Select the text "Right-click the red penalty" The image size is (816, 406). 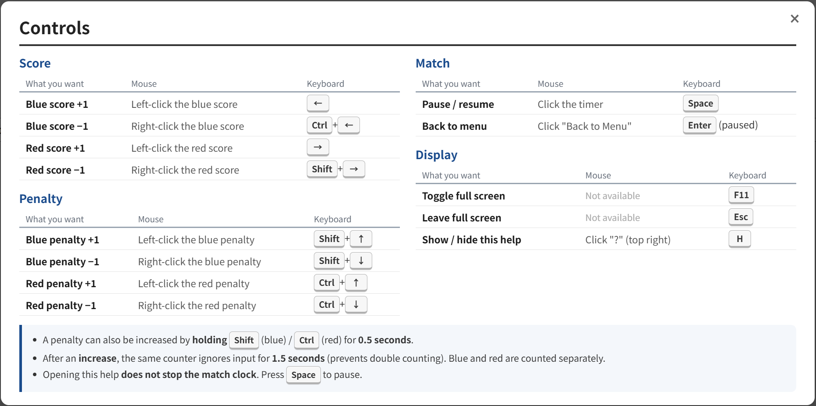coord(197,306)
